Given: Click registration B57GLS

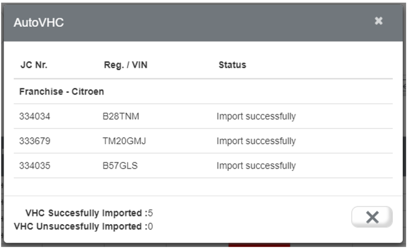Looking at the screenshot, I should [x=120, y=166].
